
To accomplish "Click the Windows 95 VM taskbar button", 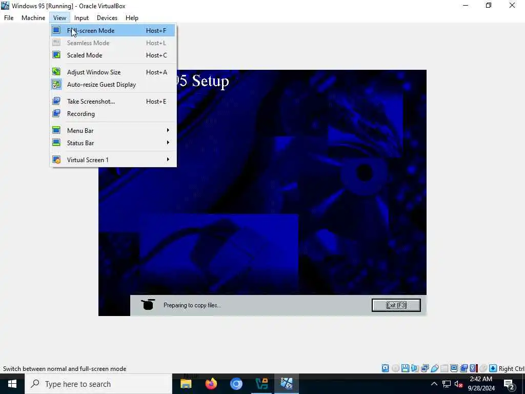I will 287,384.
